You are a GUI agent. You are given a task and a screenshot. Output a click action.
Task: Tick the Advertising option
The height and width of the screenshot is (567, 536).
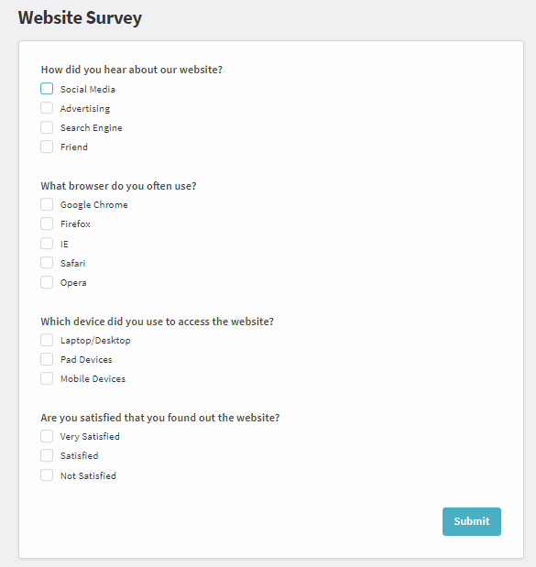click(x=47, y=108)
